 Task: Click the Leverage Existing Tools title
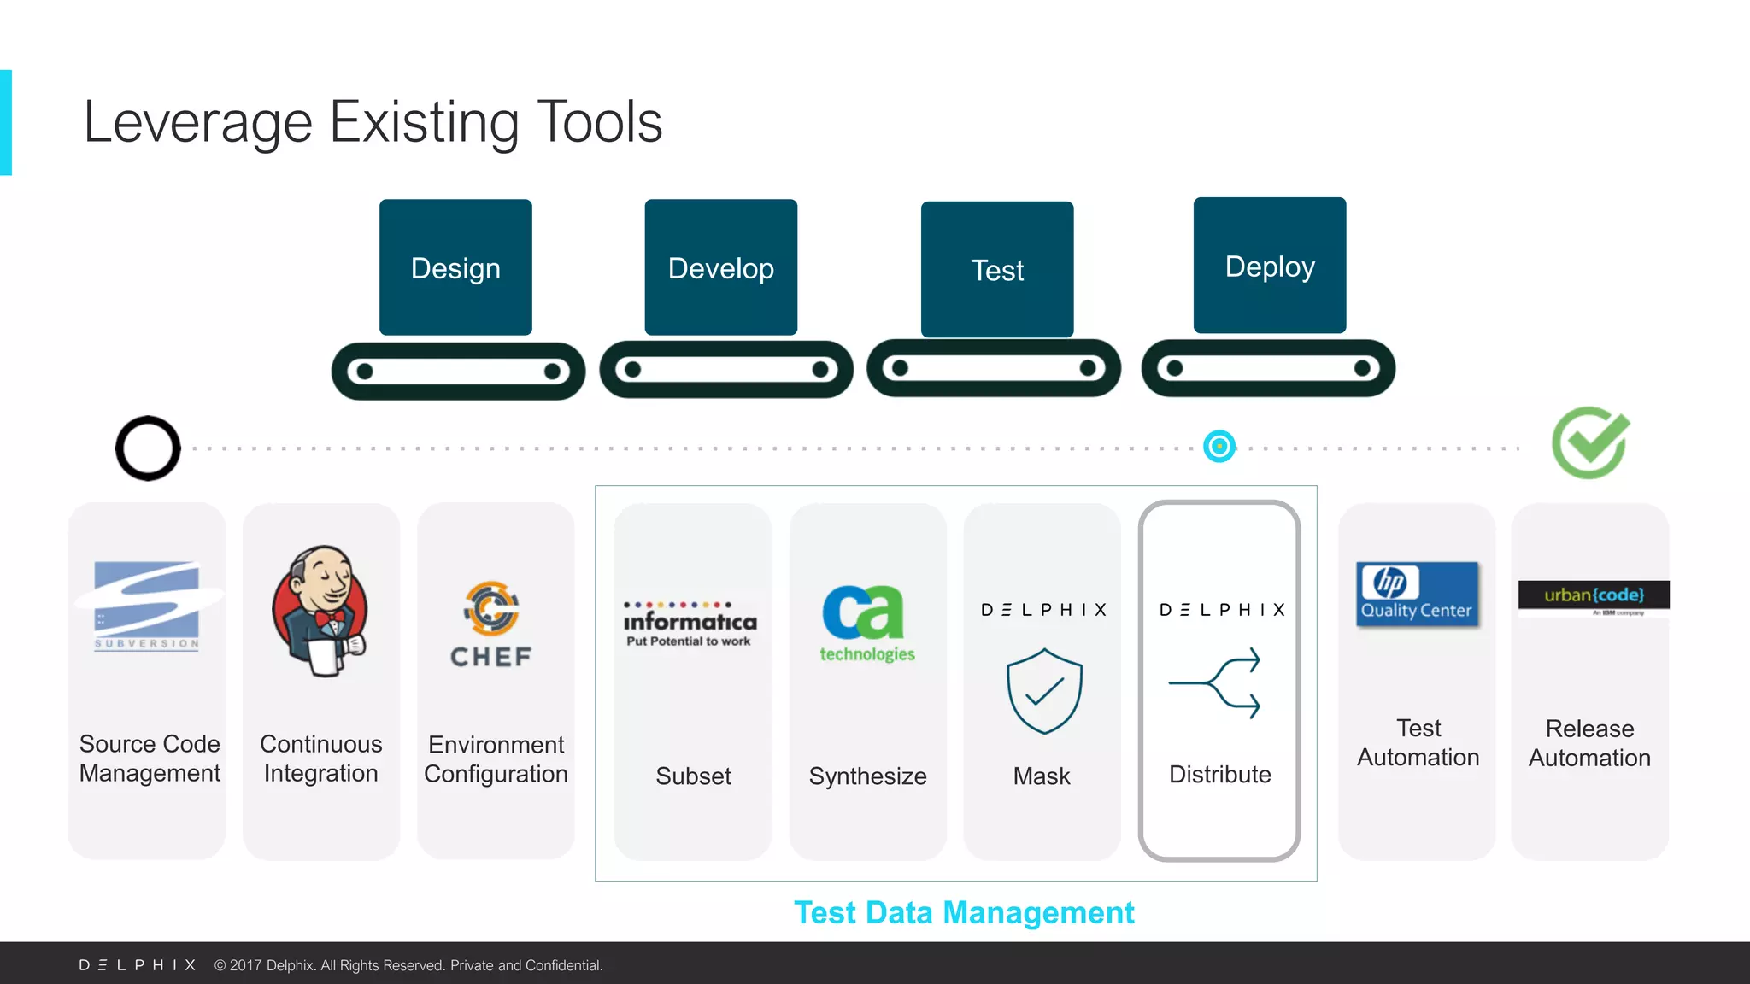click(x=373, y=122)
